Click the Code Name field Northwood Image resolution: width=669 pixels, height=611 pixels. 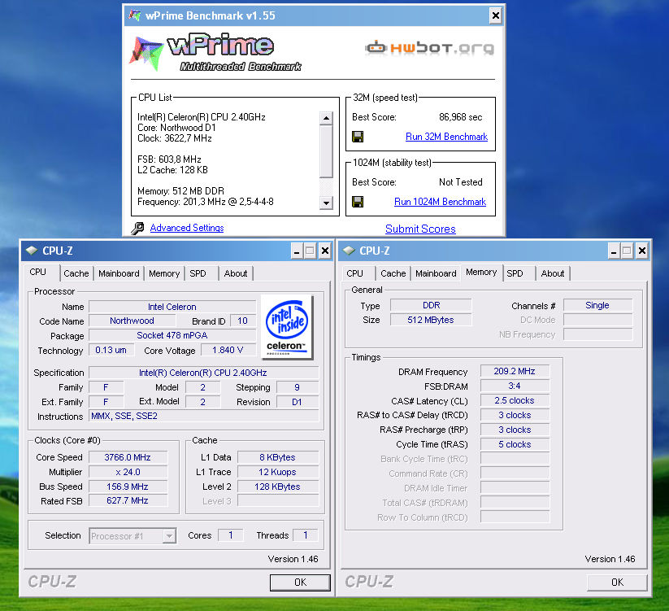[132, 321]
